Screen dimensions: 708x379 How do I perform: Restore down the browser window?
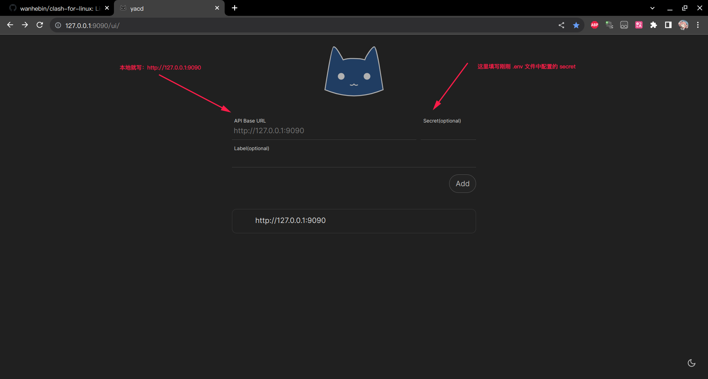pyautogui.click(x=685, y=8)
